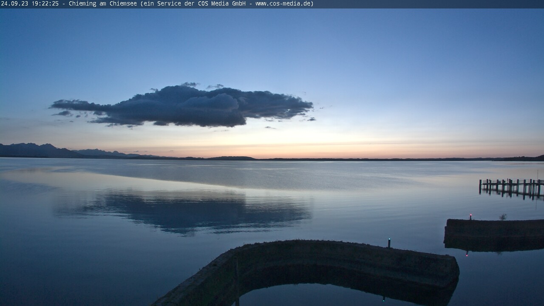Click the orange sunset glow on horizon
544x306 pixels.
[x=340, y=151]
